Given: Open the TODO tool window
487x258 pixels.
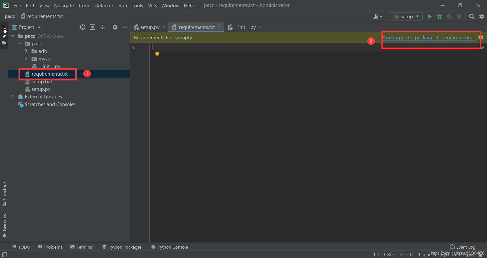Looking at the screenshot, I should (x=21, y=247).
